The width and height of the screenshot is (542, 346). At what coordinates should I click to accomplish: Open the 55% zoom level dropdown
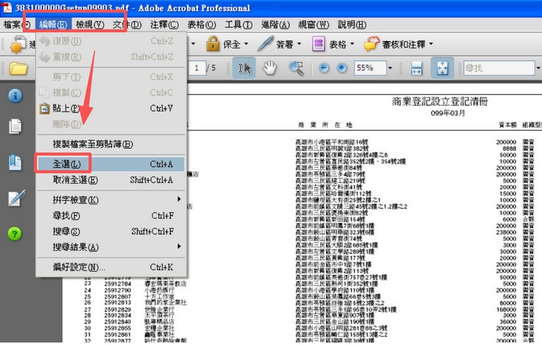coord(391,68)
